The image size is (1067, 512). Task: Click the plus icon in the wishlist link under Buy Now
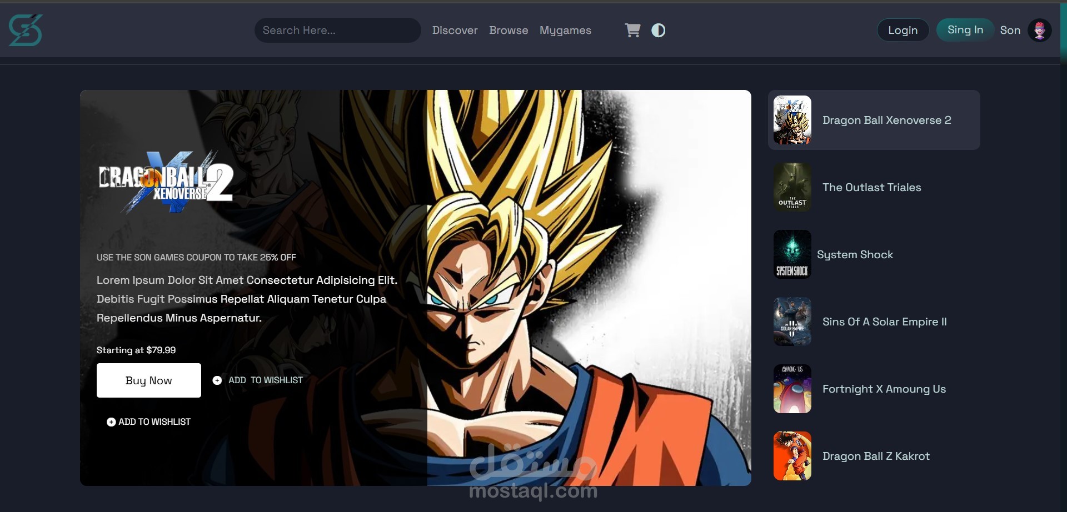[x=111, y=422]
